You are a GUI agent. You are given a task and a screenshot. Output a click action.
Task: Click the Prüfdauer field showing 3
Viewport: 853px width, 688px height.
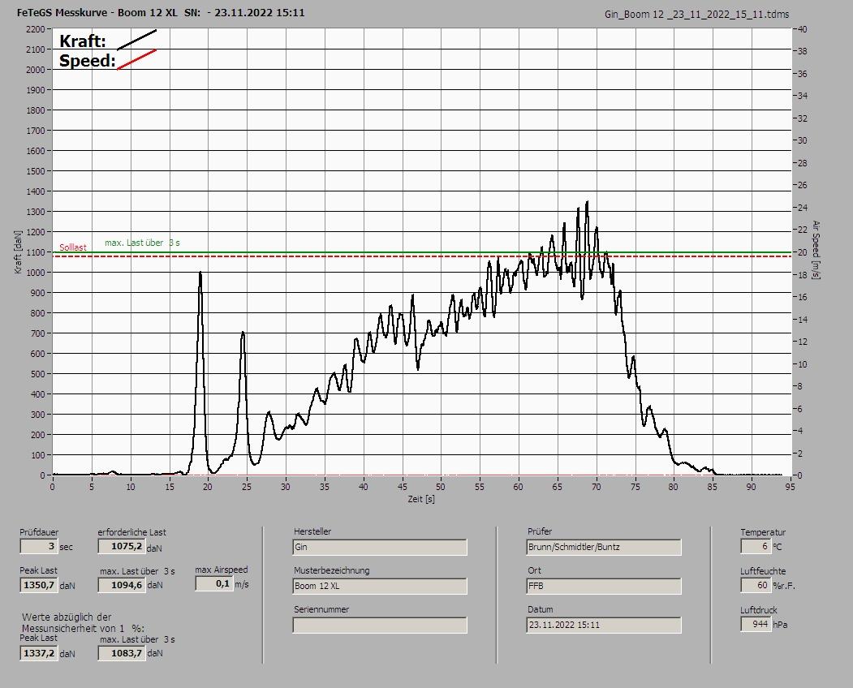click(x=39, y=547)
